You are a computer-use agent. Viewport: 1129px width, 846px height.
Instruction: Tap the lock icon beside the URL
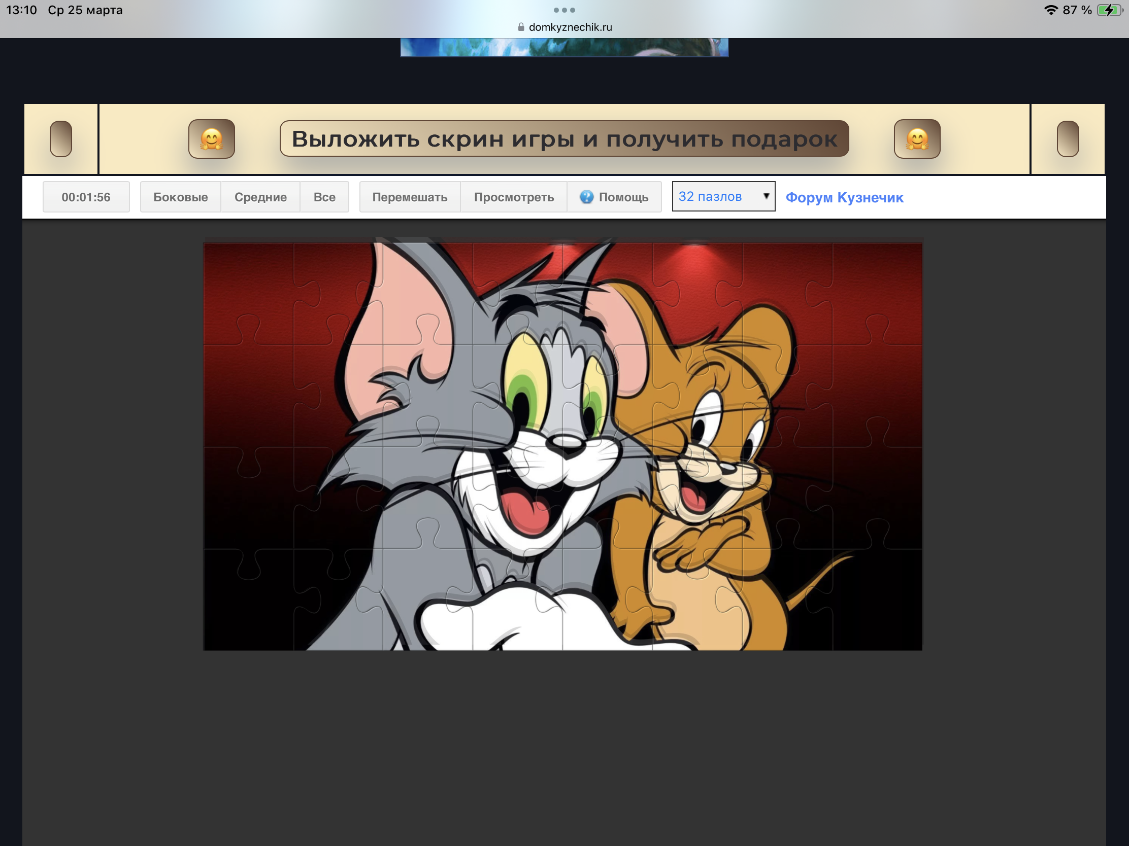pyautogui.click(x=521, y=27)
